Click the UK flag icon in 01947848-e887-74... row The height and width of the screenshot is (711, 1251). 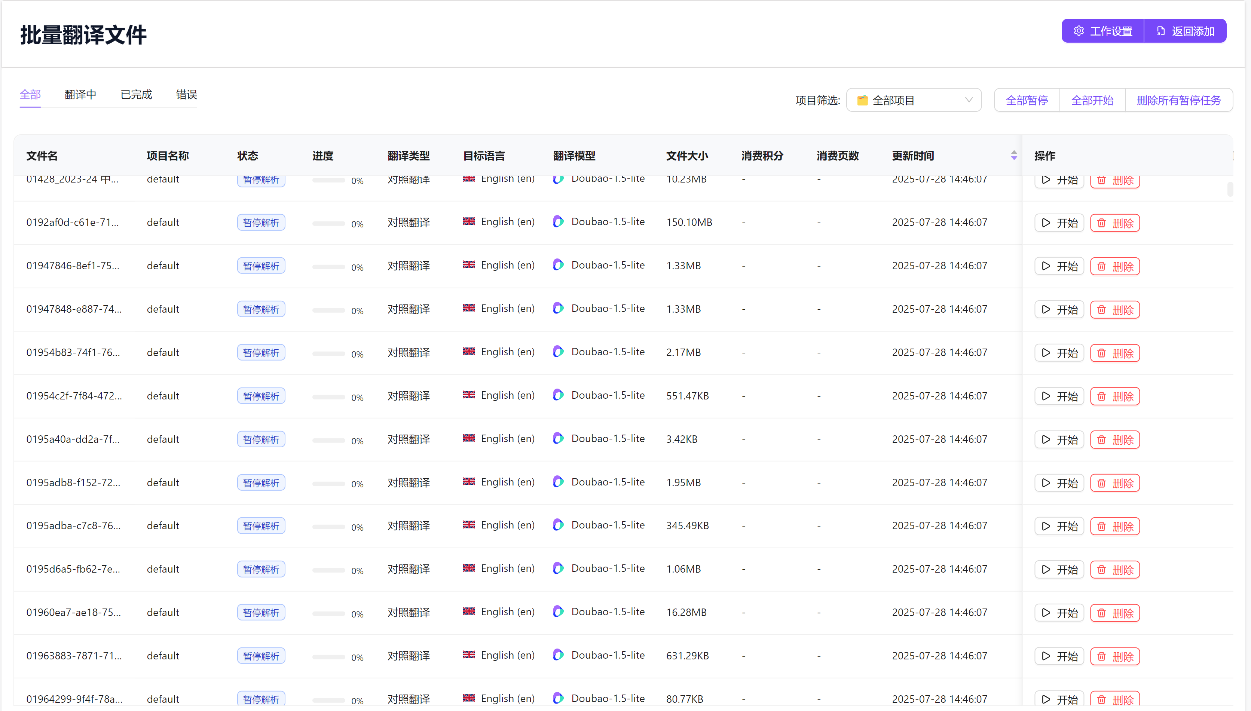coord(469,308)
